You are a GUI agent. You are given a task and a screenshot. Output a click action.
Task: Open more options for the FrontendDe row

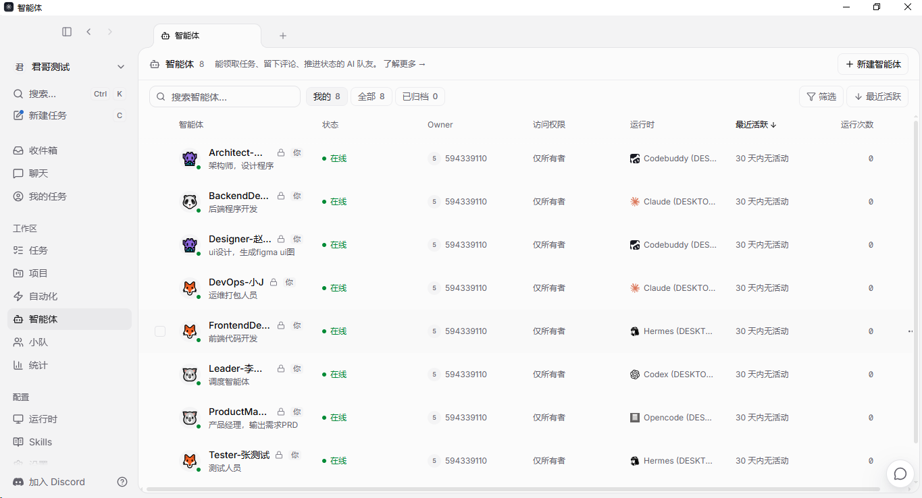(911, 331)
